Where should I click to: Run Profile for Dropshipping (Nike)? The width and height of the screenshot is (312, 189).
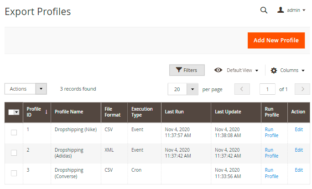click(x=271, y=133)
